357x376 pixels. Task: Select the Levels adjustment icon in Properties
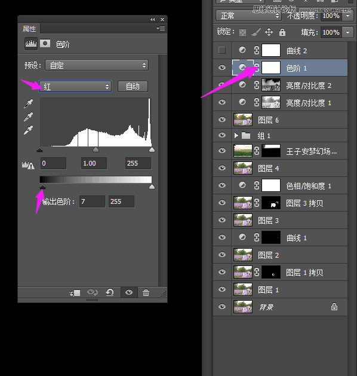pyautogui.click(x=31, y=44)
